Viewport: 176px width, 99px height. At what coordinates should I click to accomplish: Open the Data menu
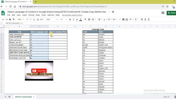coord(38,15)
